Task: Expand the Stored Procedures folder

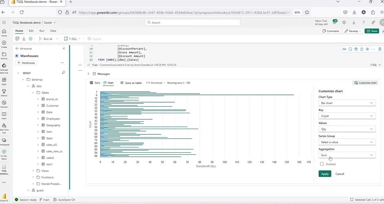Action: click(33, 184)
